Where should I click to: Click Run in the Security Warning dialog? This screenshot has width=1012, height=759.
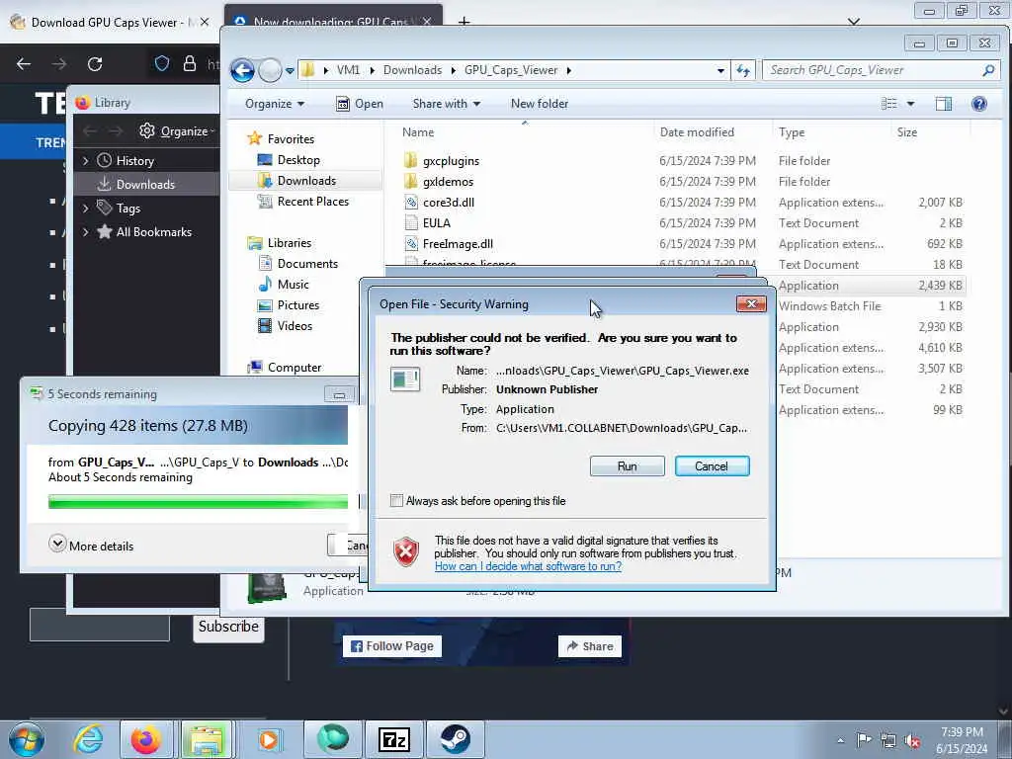pyautogui.click(x=627, y=466)
